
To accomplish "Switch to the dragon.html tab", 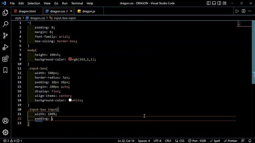I will [27, 11].
